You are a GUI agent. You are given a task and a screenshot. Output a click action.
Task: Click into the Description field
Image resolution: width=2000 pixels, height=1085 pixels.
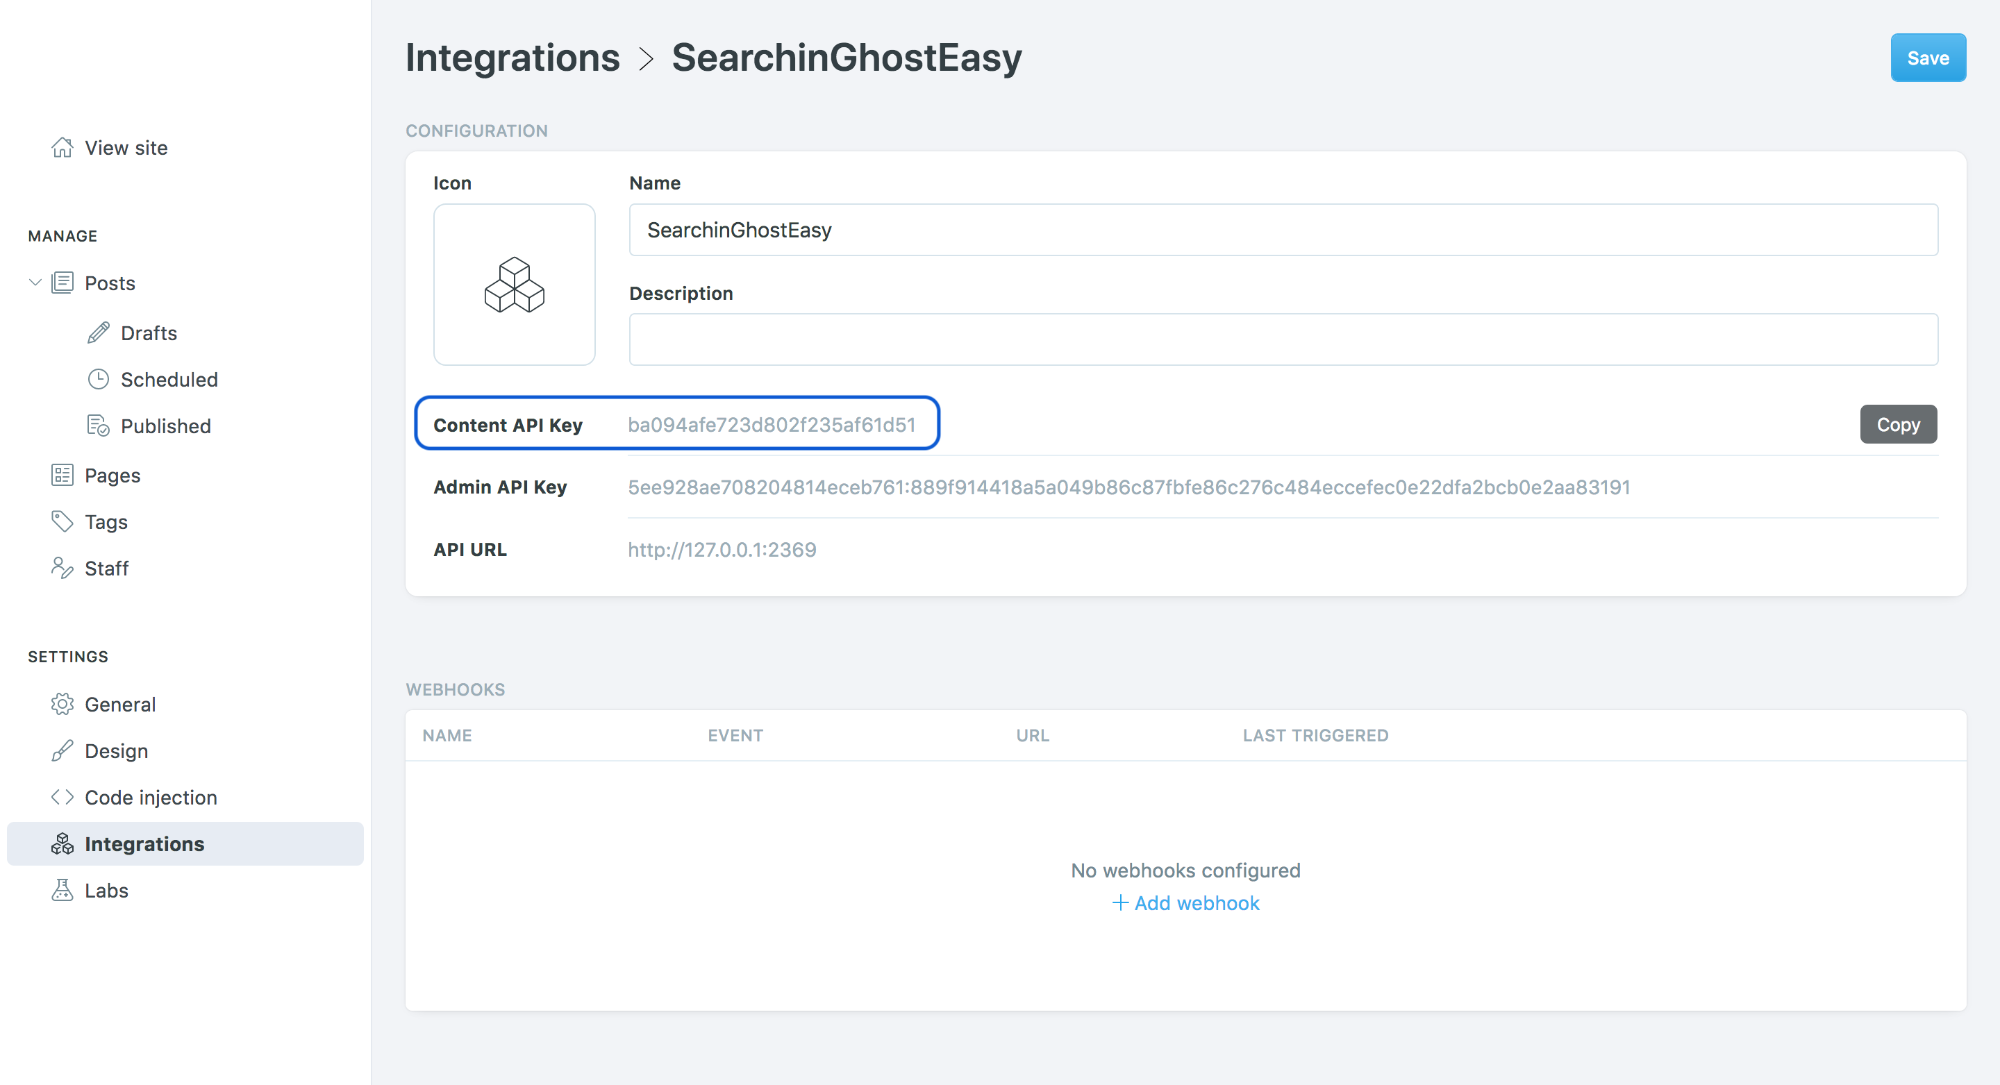(x=1283, y=340)
